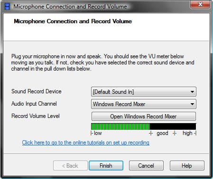Click the 'good' marker under the meter
The height and width of the screenshot is (179, 213).
tap(162, 133)
